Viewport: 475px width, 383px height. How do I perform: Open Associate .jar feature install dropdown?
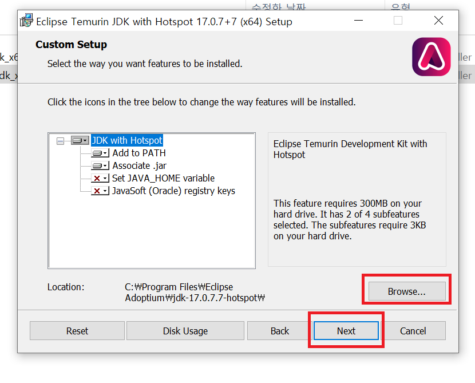coord(100,166)
